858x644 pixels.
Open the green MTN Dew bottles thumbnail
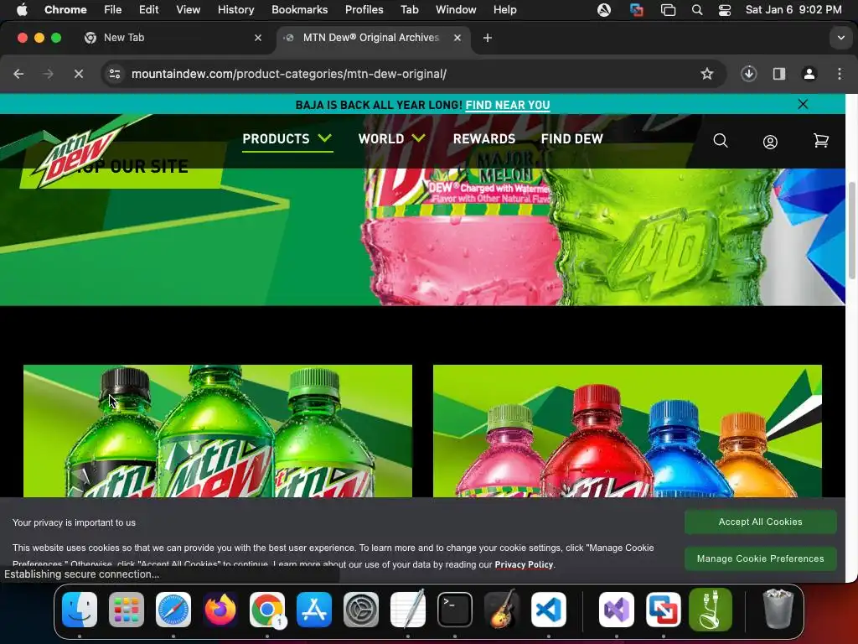tap(218, 431)
